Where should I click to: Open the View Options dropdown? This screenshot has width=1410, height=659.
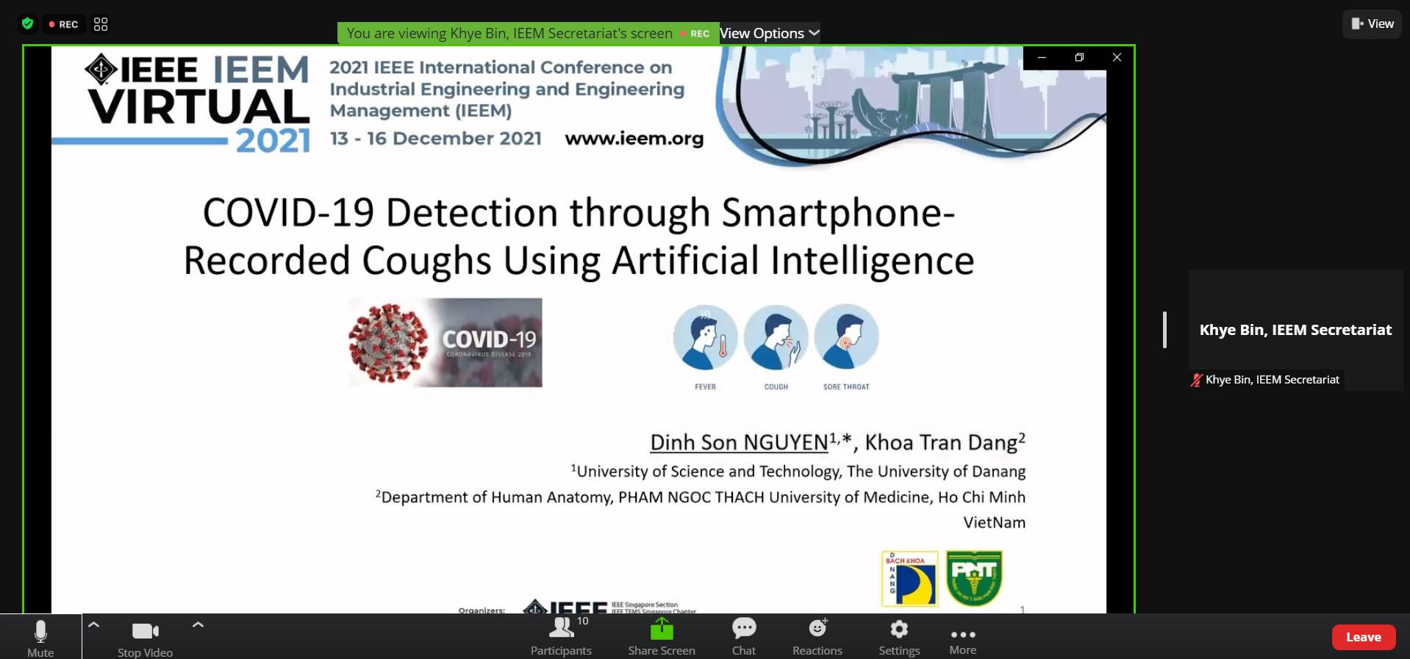[769, 33]
